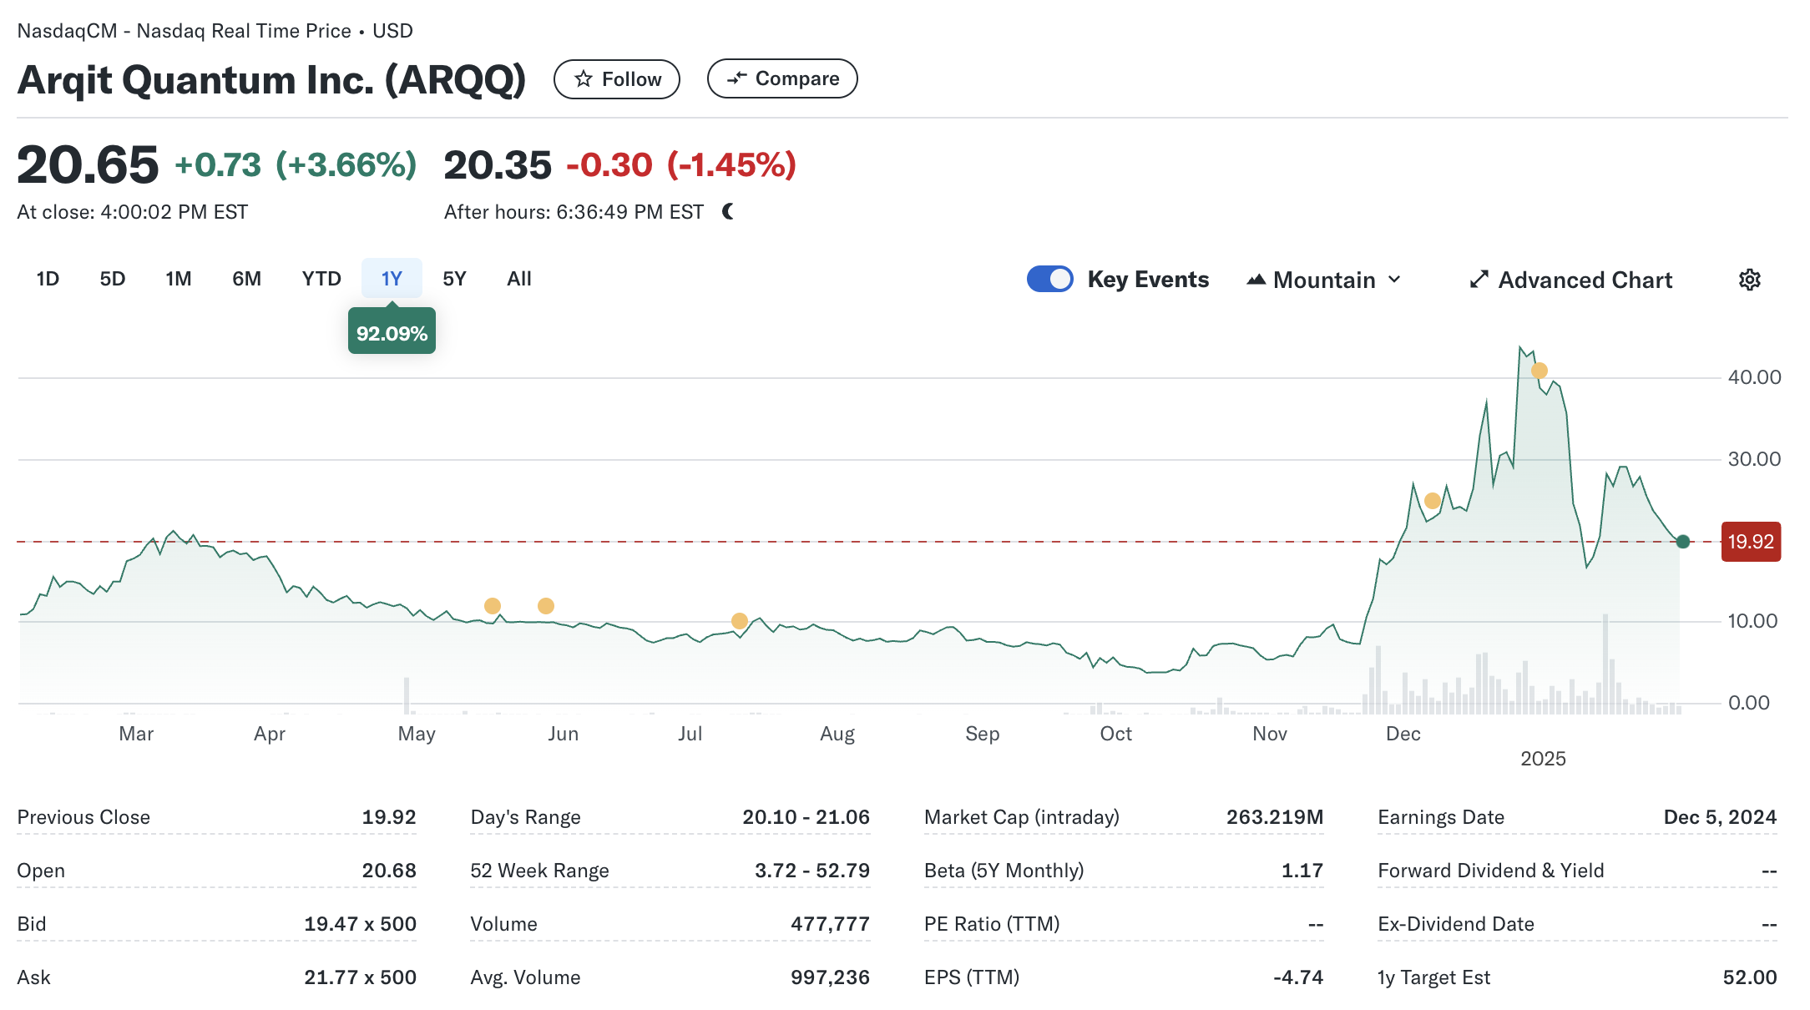
Task: Select the 1D time range tab
Action: pyautogui.click(x=48, y=279)
